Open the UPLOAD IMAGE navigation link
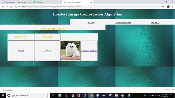Image resolution: width=175 pixels, height=98 pixels. (x=123, y=23)
